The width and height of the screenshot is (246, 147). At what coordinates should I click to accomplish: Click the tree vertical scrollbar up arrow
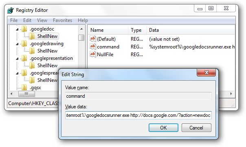tap(81, 29)
